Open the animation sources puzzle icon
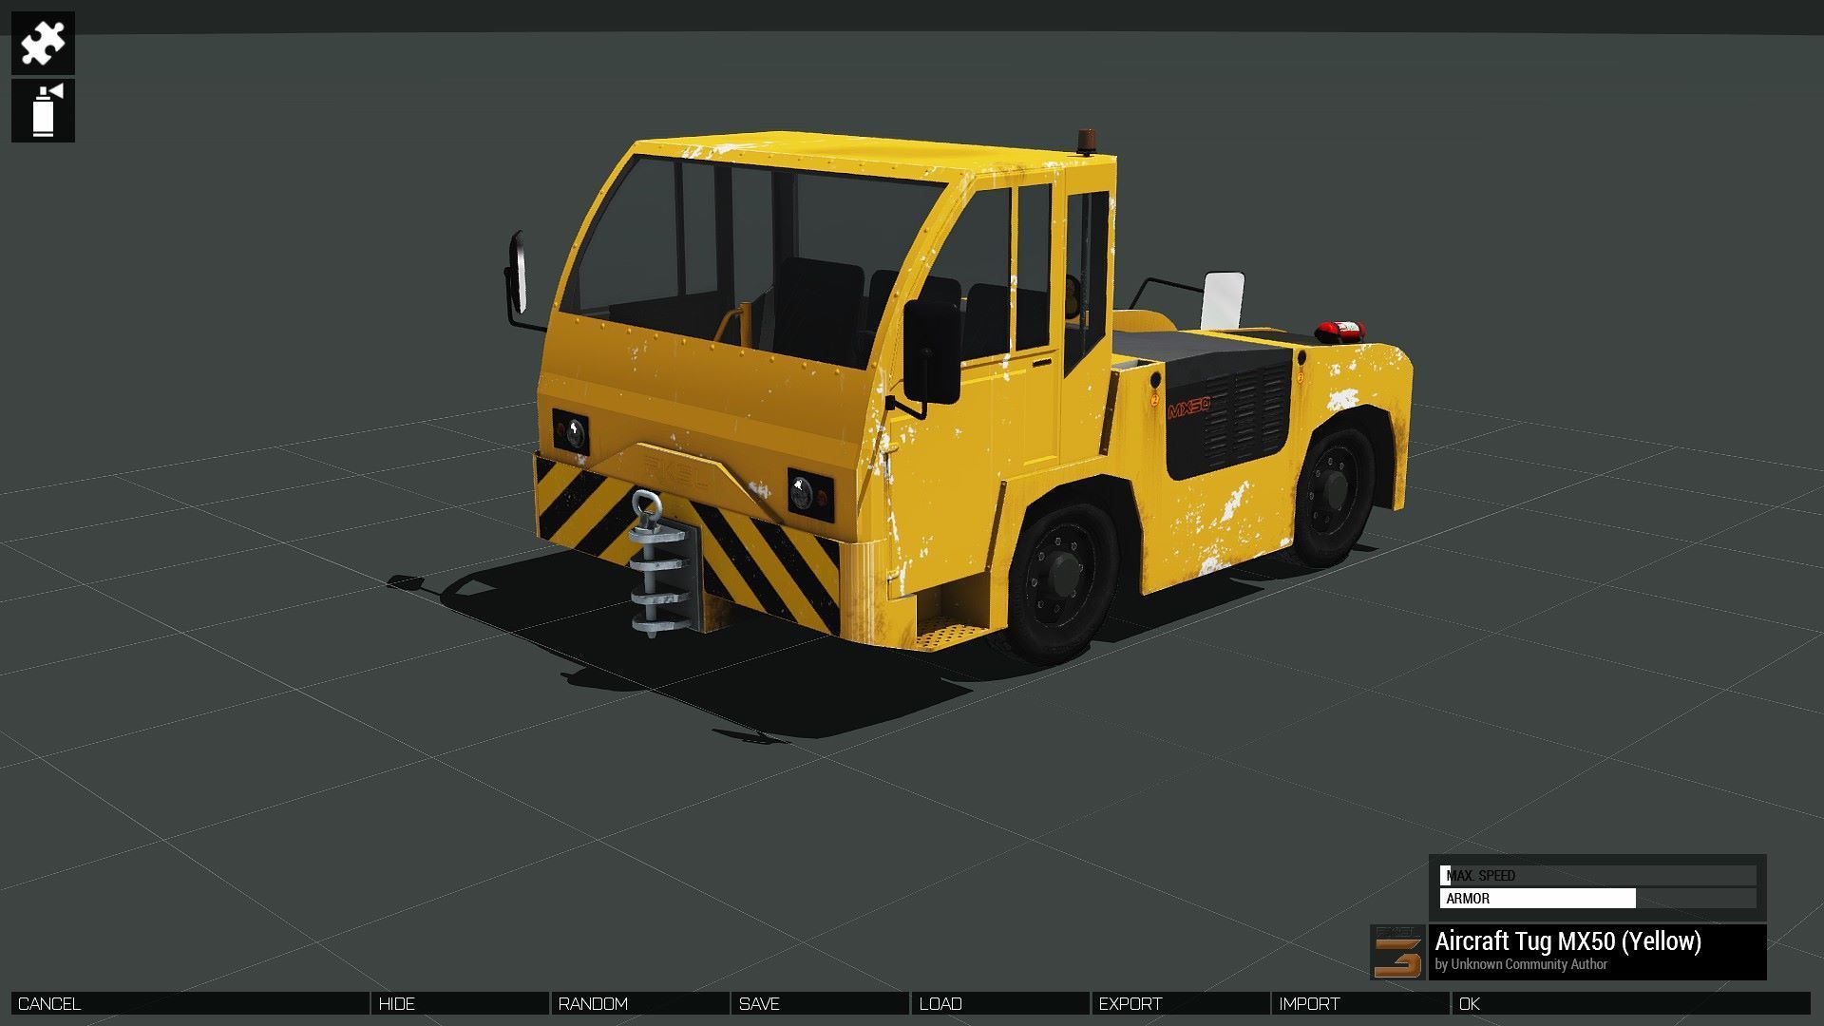The width and height of the screenshot is (1824, 1026). coord(43,43)
